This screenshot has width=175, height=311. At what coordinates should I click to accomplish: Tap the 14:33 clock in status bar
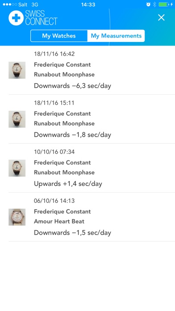click(88, 4)
